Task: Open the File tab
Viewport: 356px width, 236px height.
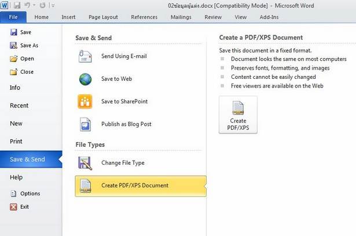Action: point(13,17)
